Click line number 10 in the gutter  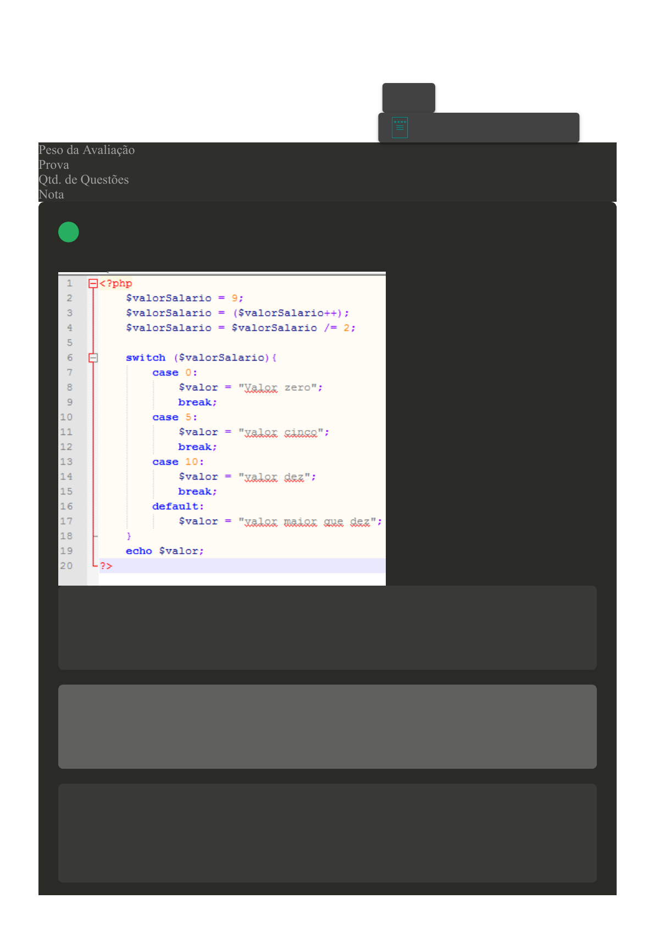pos(66,417)
